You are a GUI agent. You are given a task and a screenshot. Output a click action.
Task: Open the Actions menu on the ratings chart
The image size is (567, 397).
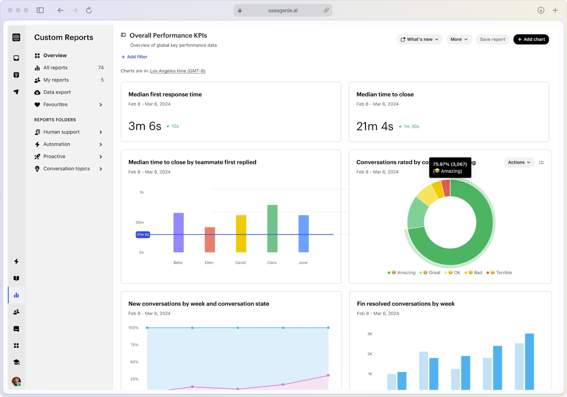(x=519, y=162)
